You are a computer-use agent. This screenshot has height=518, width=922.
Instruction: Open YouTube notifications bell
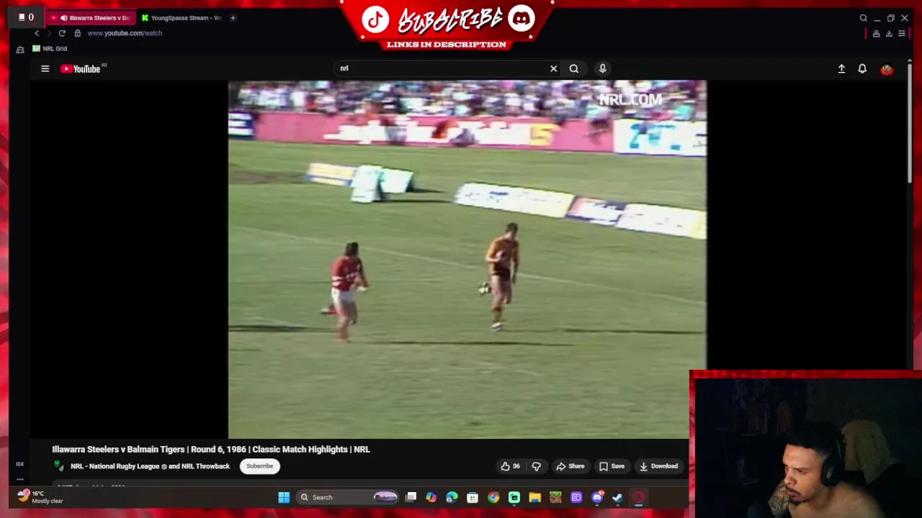coord(862,68)
